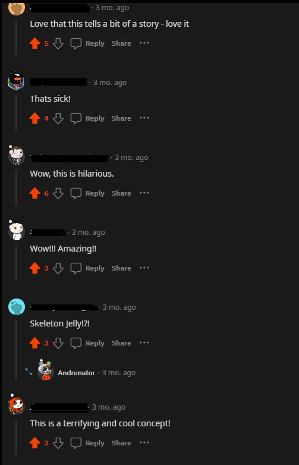Click the cyan avatar of Skeleton Jelly commenter
Image resolution: width=299 pixels, height=465 pixels.
(x=16, y=307)
